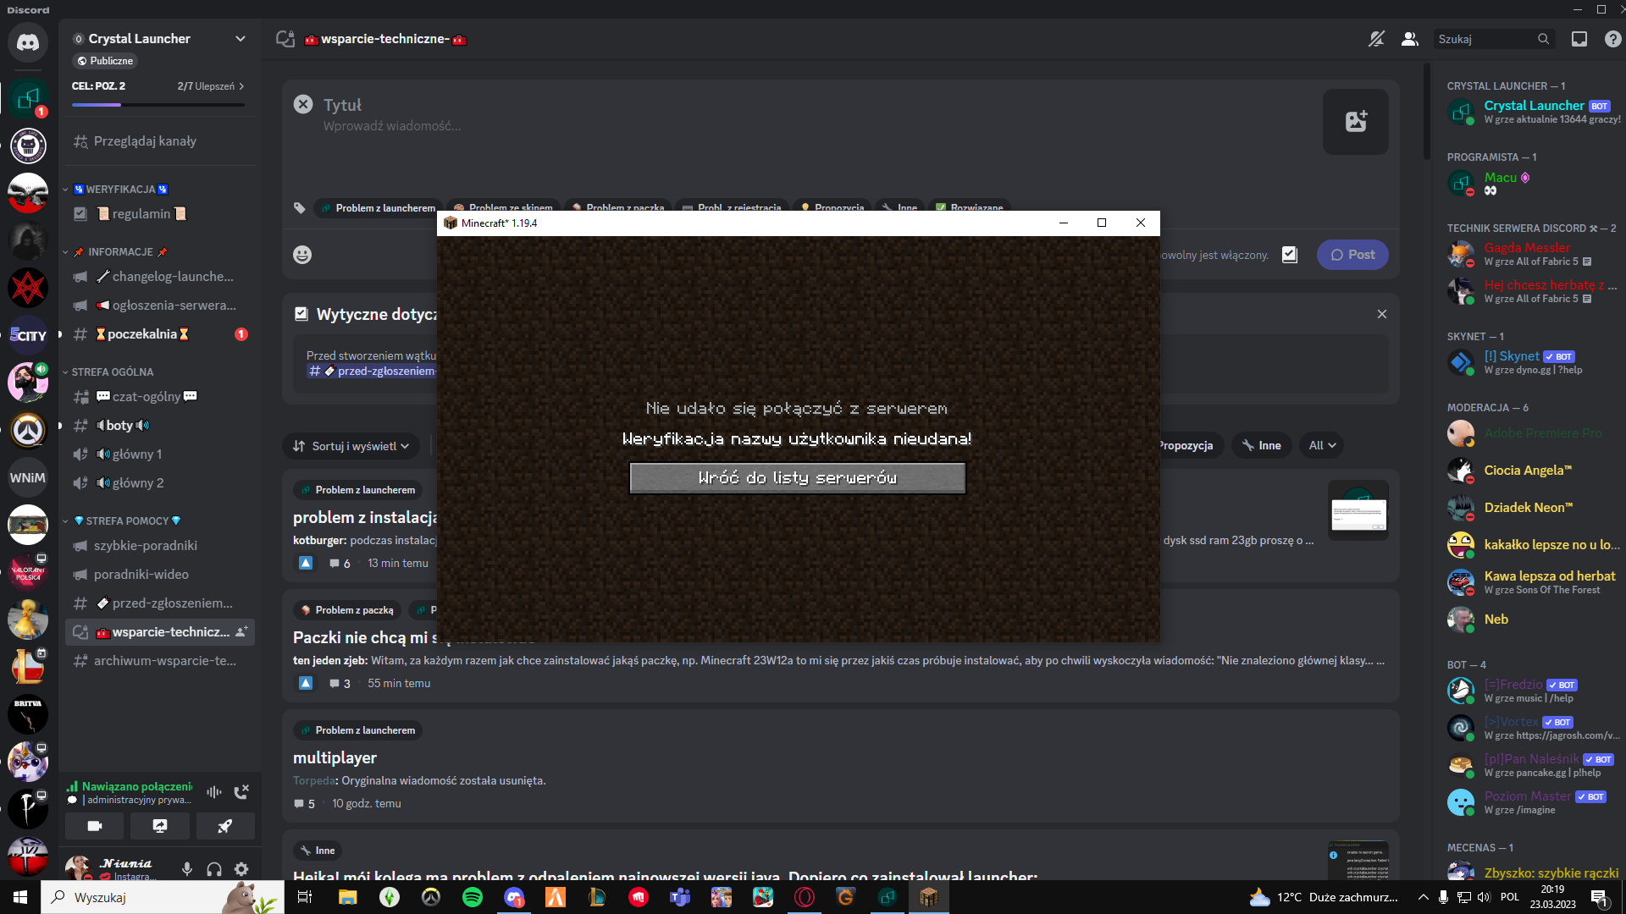Expand Crystal Launcher server menu

tap(241, 39)
